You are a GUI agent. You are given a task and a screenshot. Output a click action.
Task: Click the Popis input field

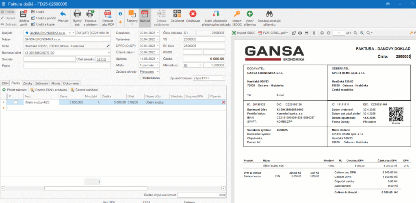[x=67, y=65]
